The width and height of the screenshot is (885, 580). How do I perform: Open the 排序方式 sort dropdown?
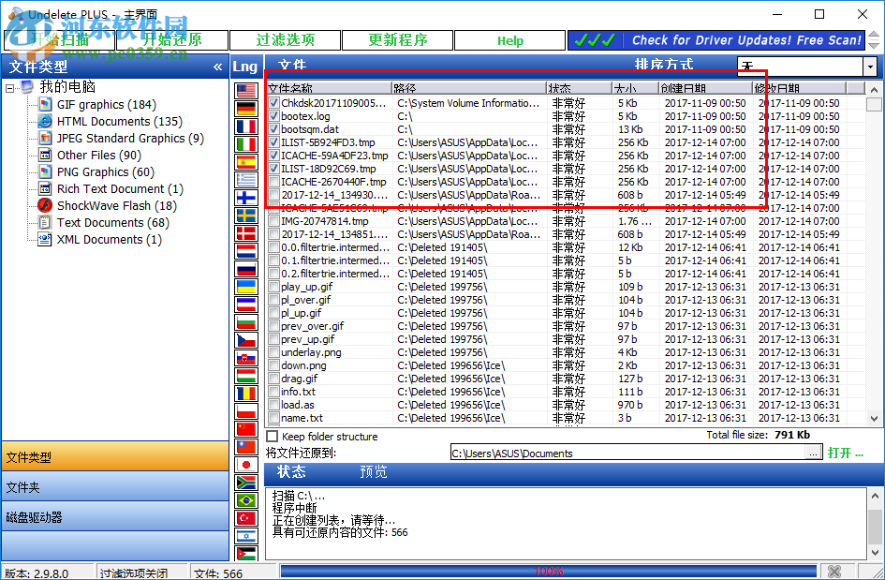click(x=870, y=67)
